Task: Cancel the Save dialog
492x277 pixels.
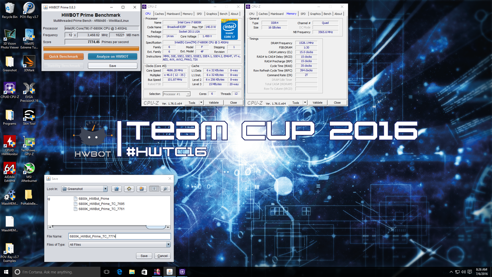Action: tap(162, 256)
